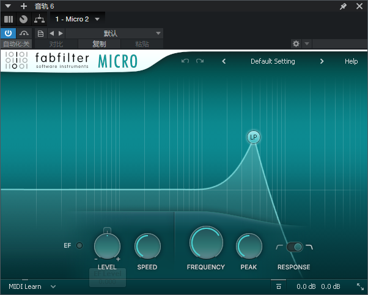
Task: Click the FabFilter Micro undo arrow
Action: click(x=185, y=61)
